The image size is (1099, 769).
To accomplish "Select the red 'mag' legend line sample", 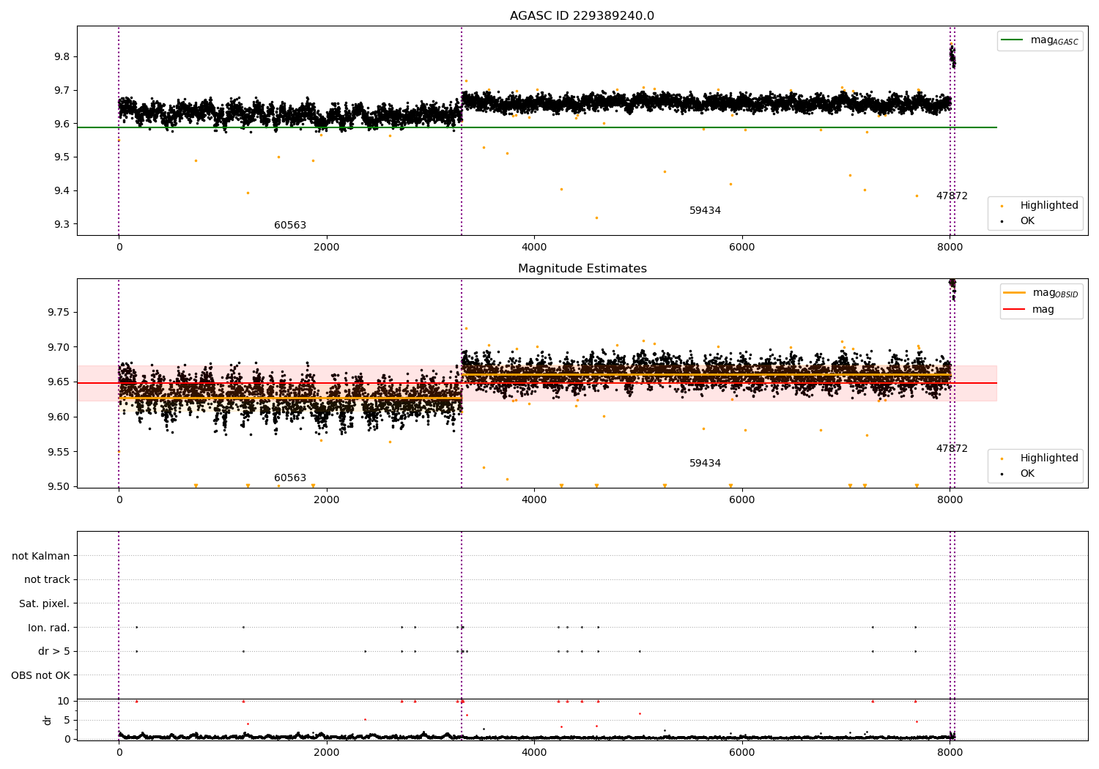I will (x=1015, y=310).
